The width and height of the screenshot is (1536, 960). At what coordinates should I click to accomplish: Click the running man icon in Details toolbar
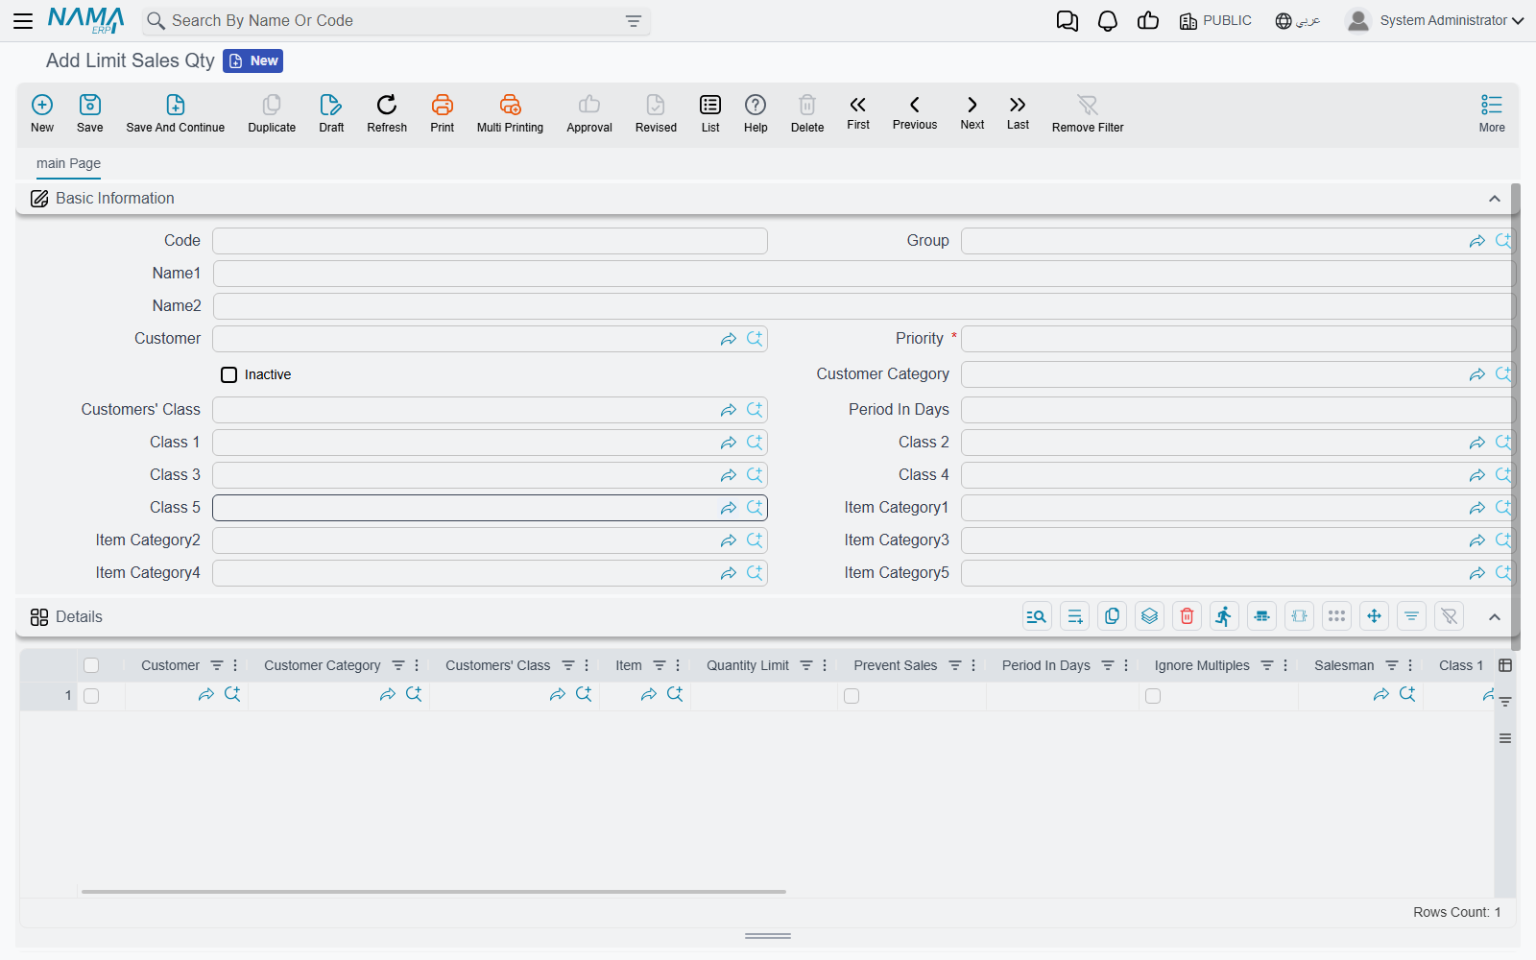[x=1224, y=616]
